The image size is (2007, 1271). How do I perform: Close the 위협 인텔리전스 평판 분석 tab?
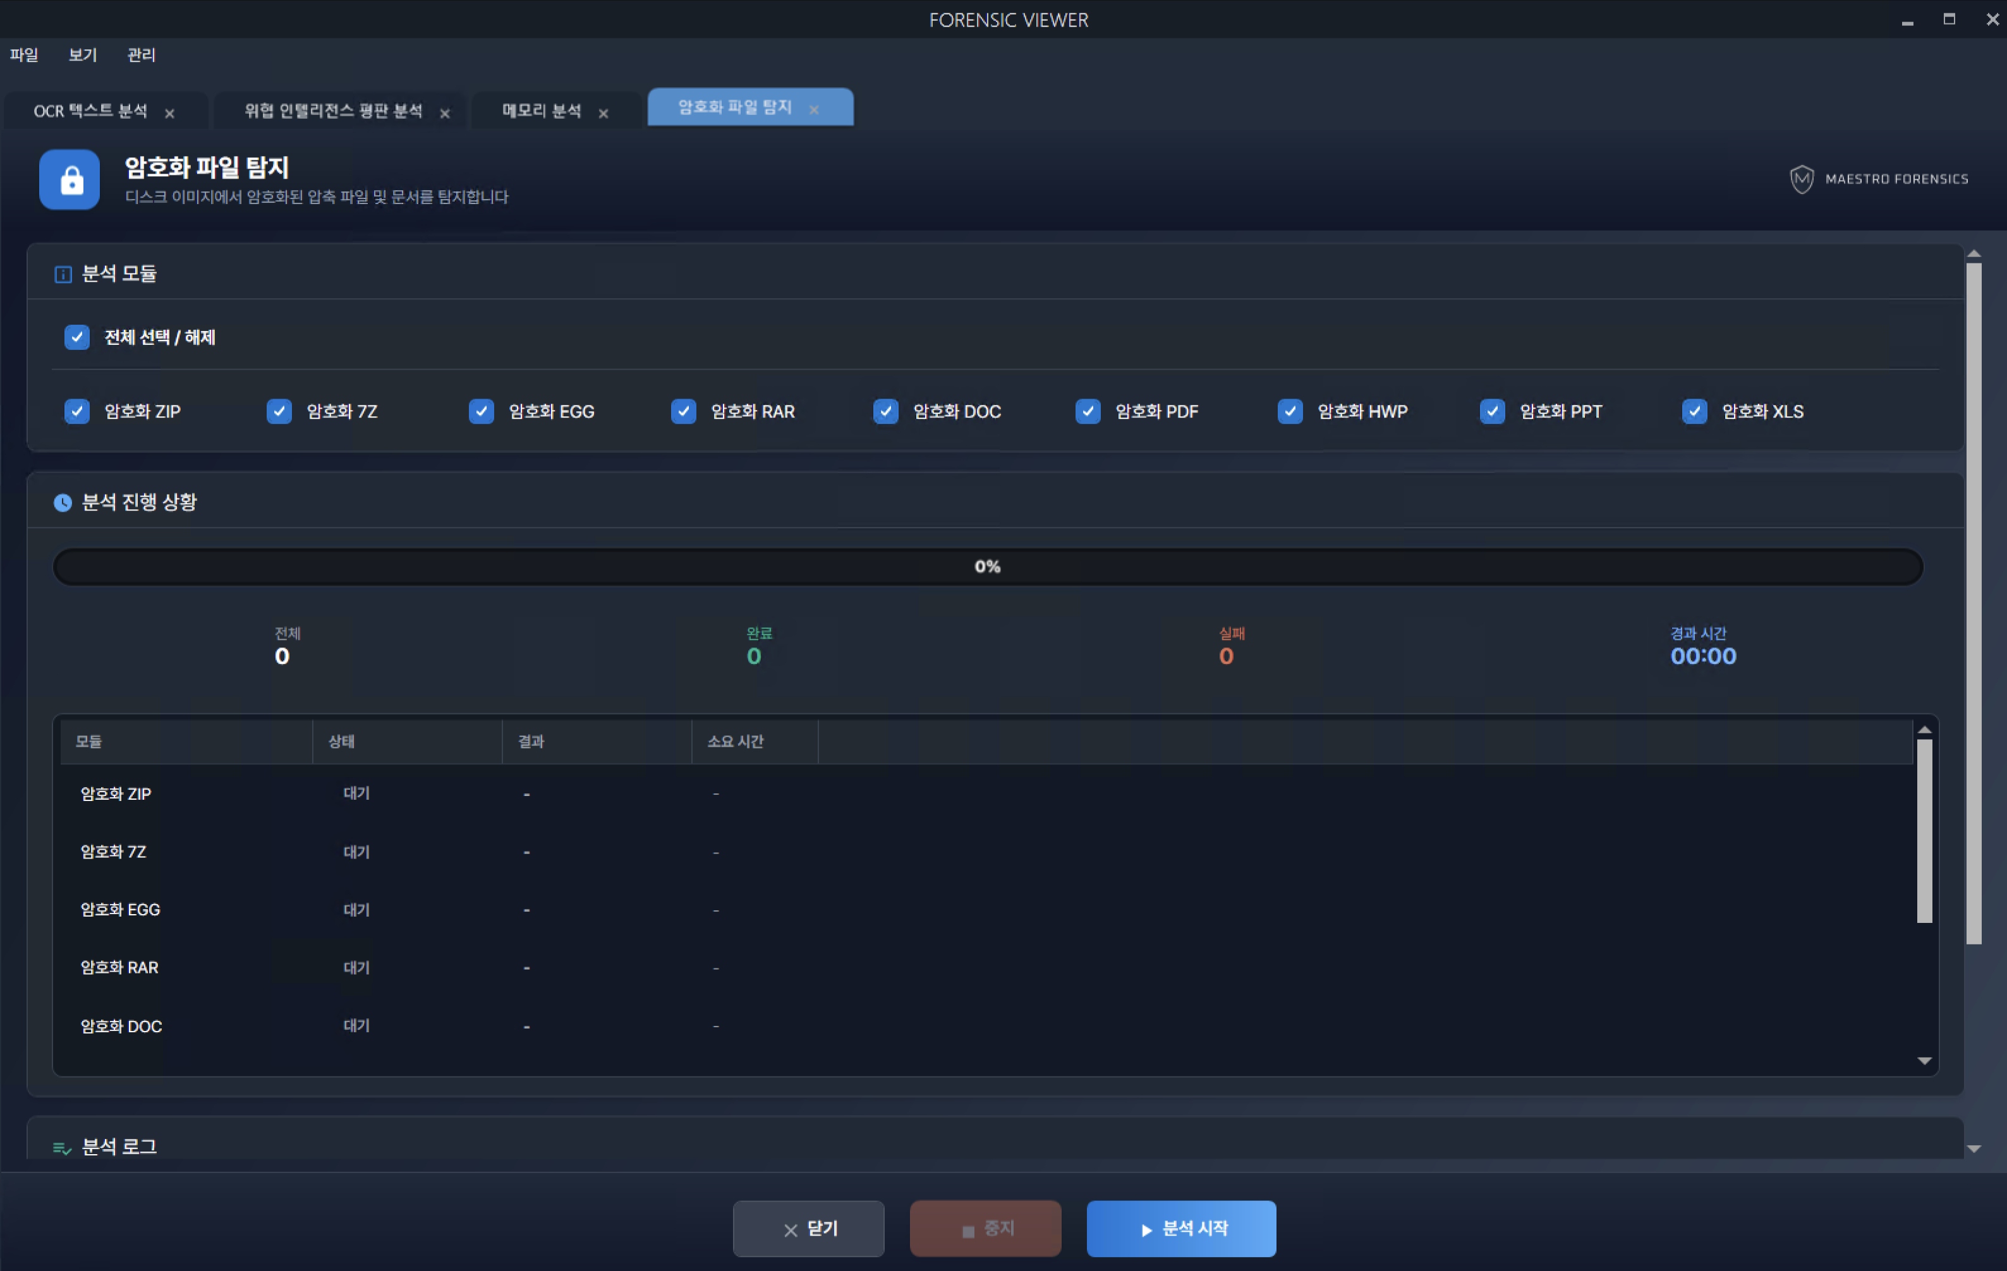click(x=445, y=113)
